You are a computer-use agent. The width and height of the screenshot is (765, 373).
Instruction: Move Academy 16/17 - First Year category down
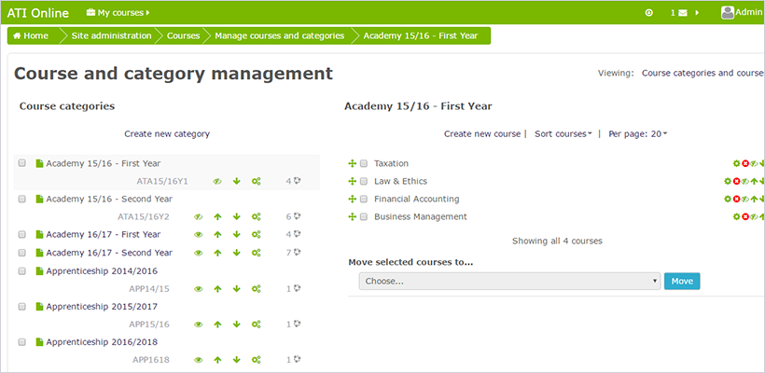[236, 234]
